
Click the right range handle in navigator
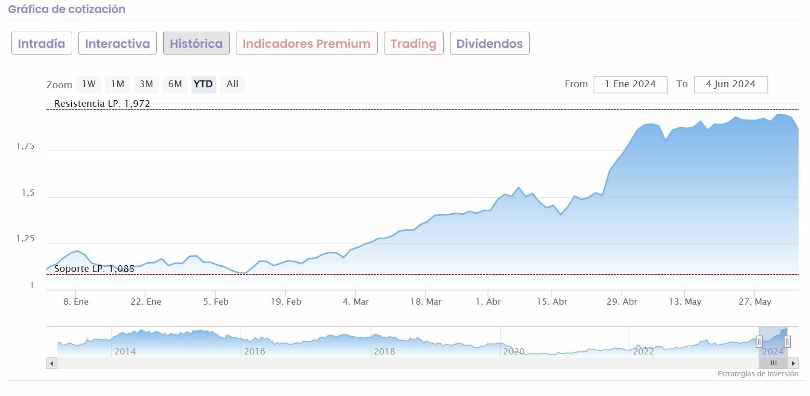787,342
